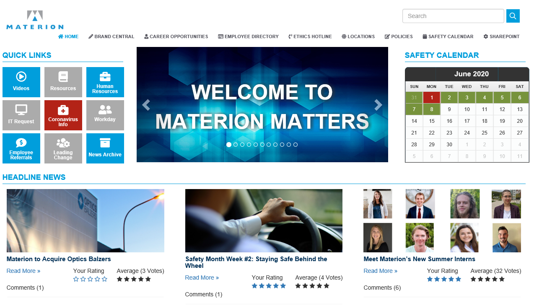Open SharePoint from navigation bar
Viewport: 560px width, 306px height.
click(x=501, y=36)
